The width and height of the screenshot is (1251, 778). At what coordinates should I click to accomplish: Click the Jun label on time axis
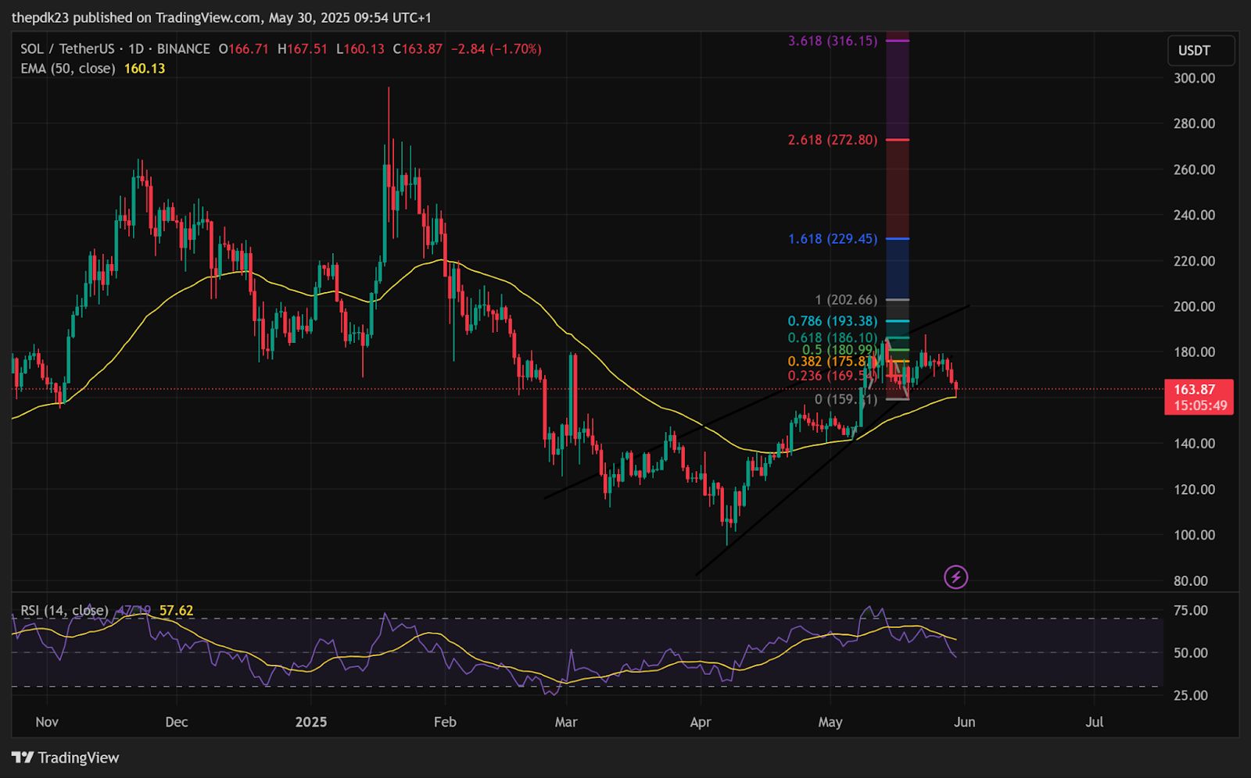[964, 722]
